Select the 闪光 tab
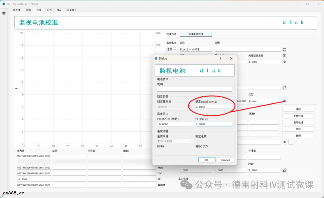The image size is (324, 198). point(49,10)
